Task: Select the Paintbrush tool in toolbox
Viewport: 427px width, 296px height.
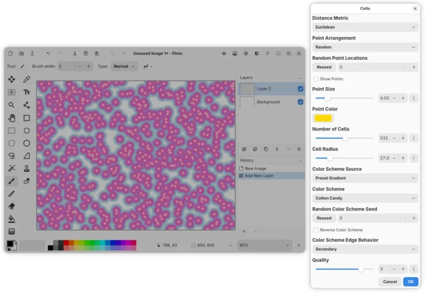Action: tap(12, 181)
